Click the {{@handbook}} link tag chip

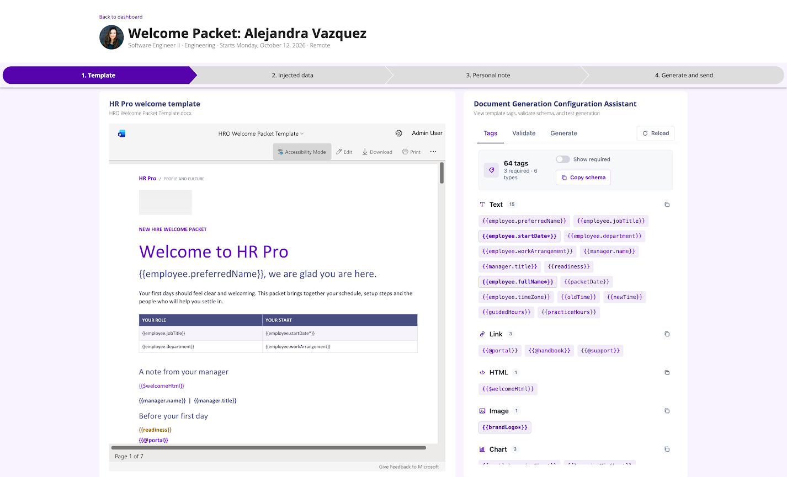(x=549, y=351)
